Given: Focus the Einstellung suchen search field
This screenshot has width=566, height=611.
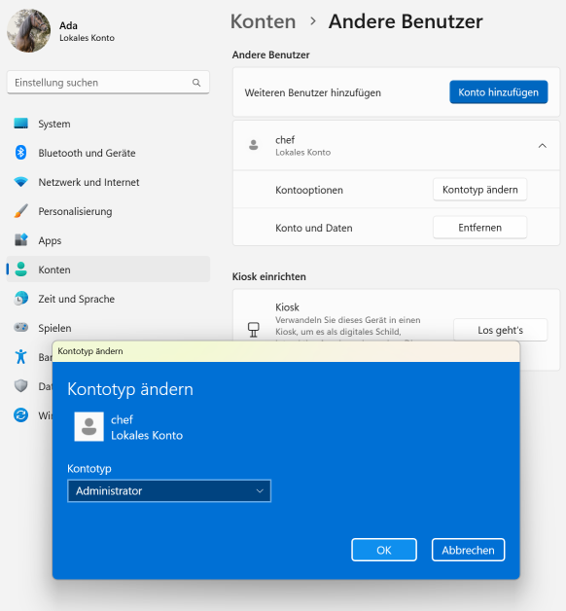Looking at the screenshot, I should coord(108,83).
